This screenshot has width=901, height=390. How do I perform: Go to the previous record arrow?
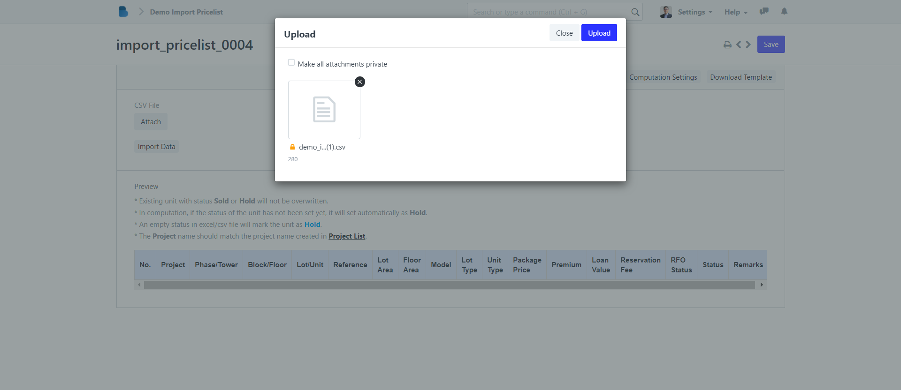click(739, 45)
